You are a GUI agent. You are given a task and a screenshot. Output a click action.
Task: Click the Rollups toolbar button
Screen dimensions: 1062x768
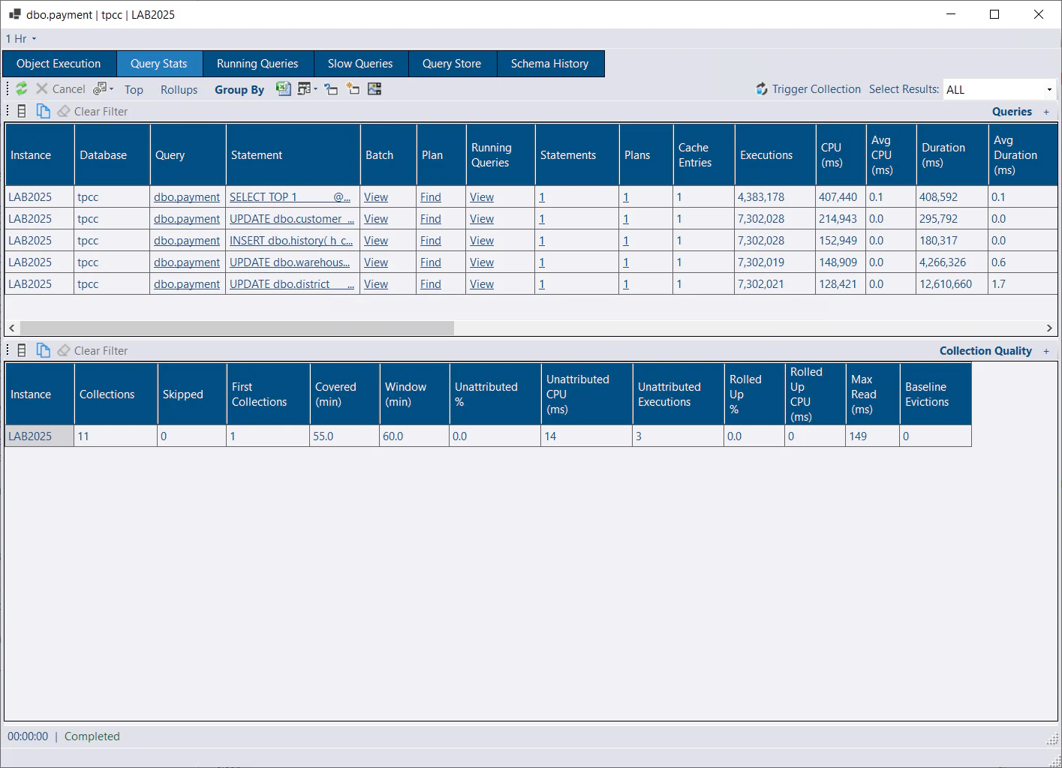(x=179, y=90)
